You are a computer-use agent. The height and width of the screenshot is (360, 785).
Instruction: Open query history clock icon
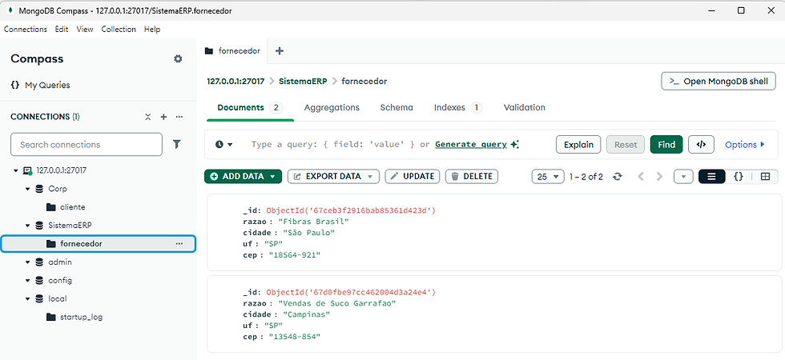click(x=223, y=145)
